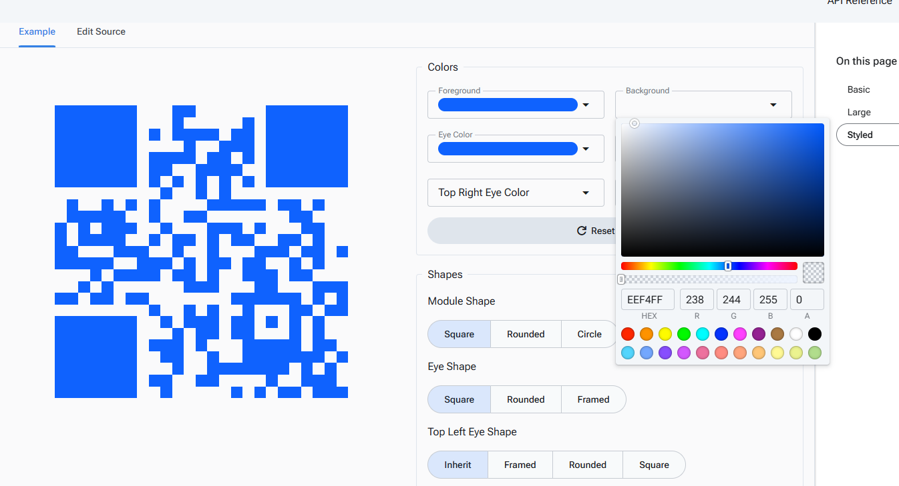Viewport: 899px width, 486px height.
Task: Select Square for Top Left Eye Shape
Action: tap(654, 465)
